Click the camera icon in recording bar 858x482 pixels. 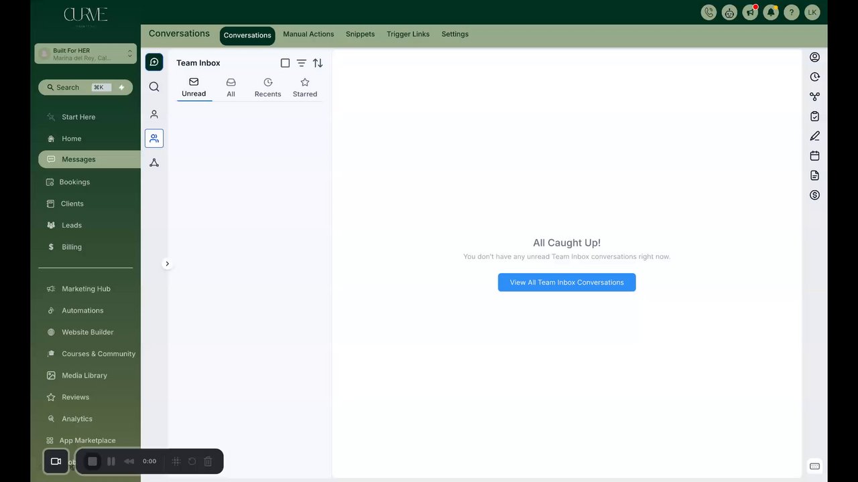point(56,461)
